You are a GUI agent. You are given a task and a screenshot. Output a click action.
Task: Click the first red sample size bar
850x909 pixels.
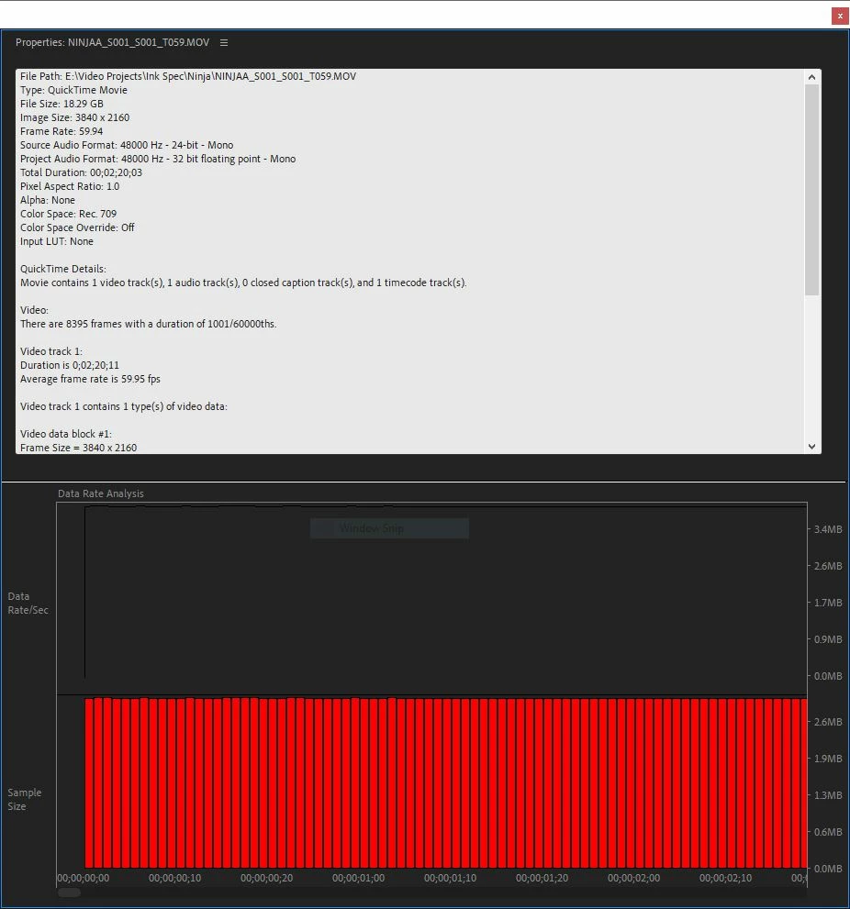pos(89,783)
